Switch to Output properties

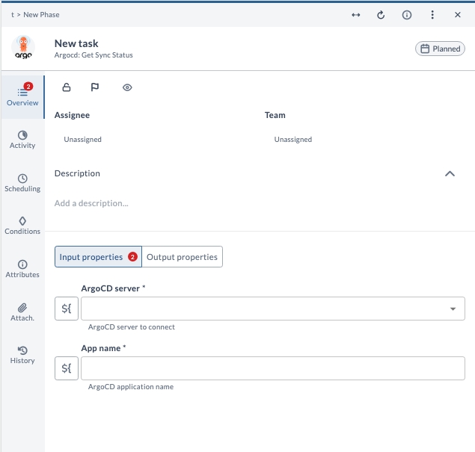click(182, 257)
